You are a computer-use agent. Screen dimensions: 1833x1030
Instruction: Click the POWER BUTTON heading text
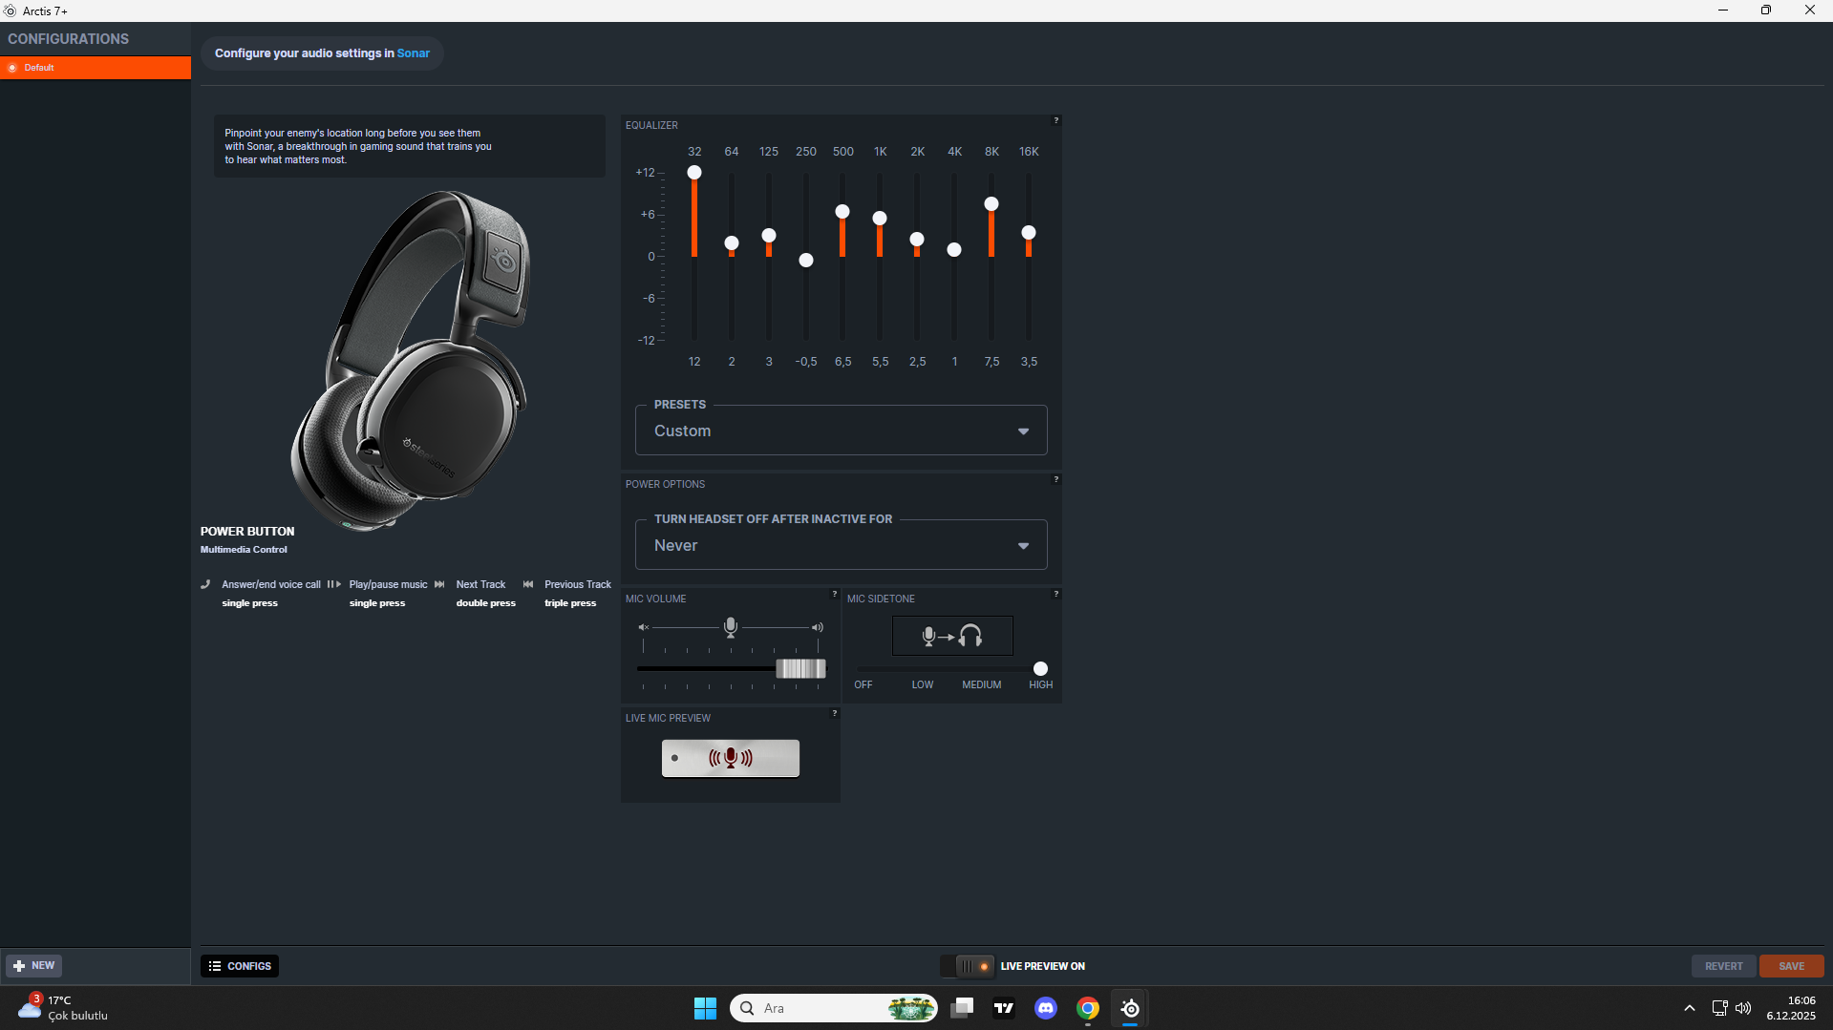[x=247, y=532]
